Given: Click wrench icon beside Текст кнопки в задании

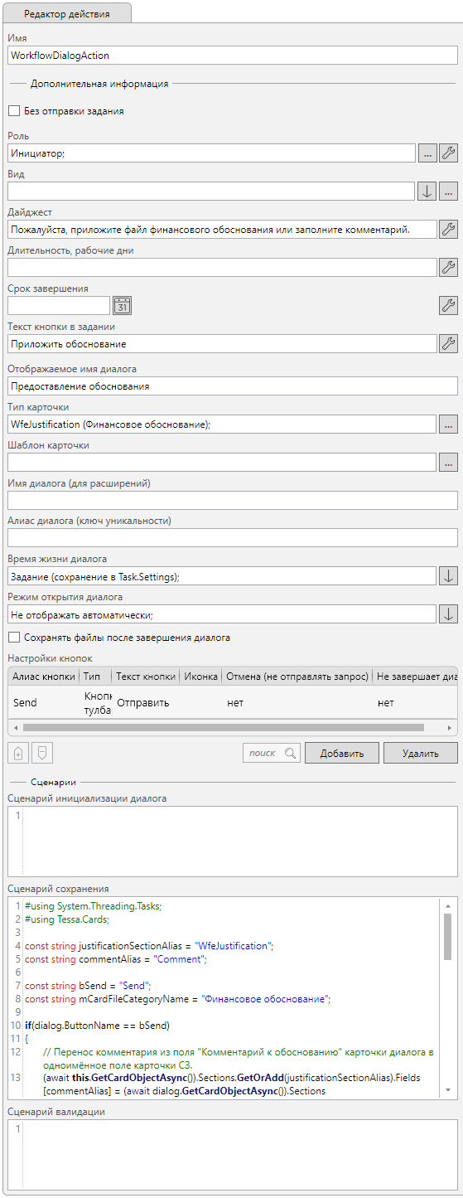Looking at the screenshot, I should [448, 343].
